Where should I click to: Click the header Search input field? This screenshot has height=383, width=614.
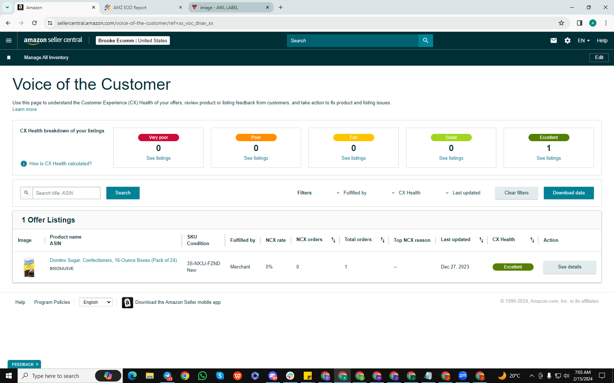coord(353,40)
